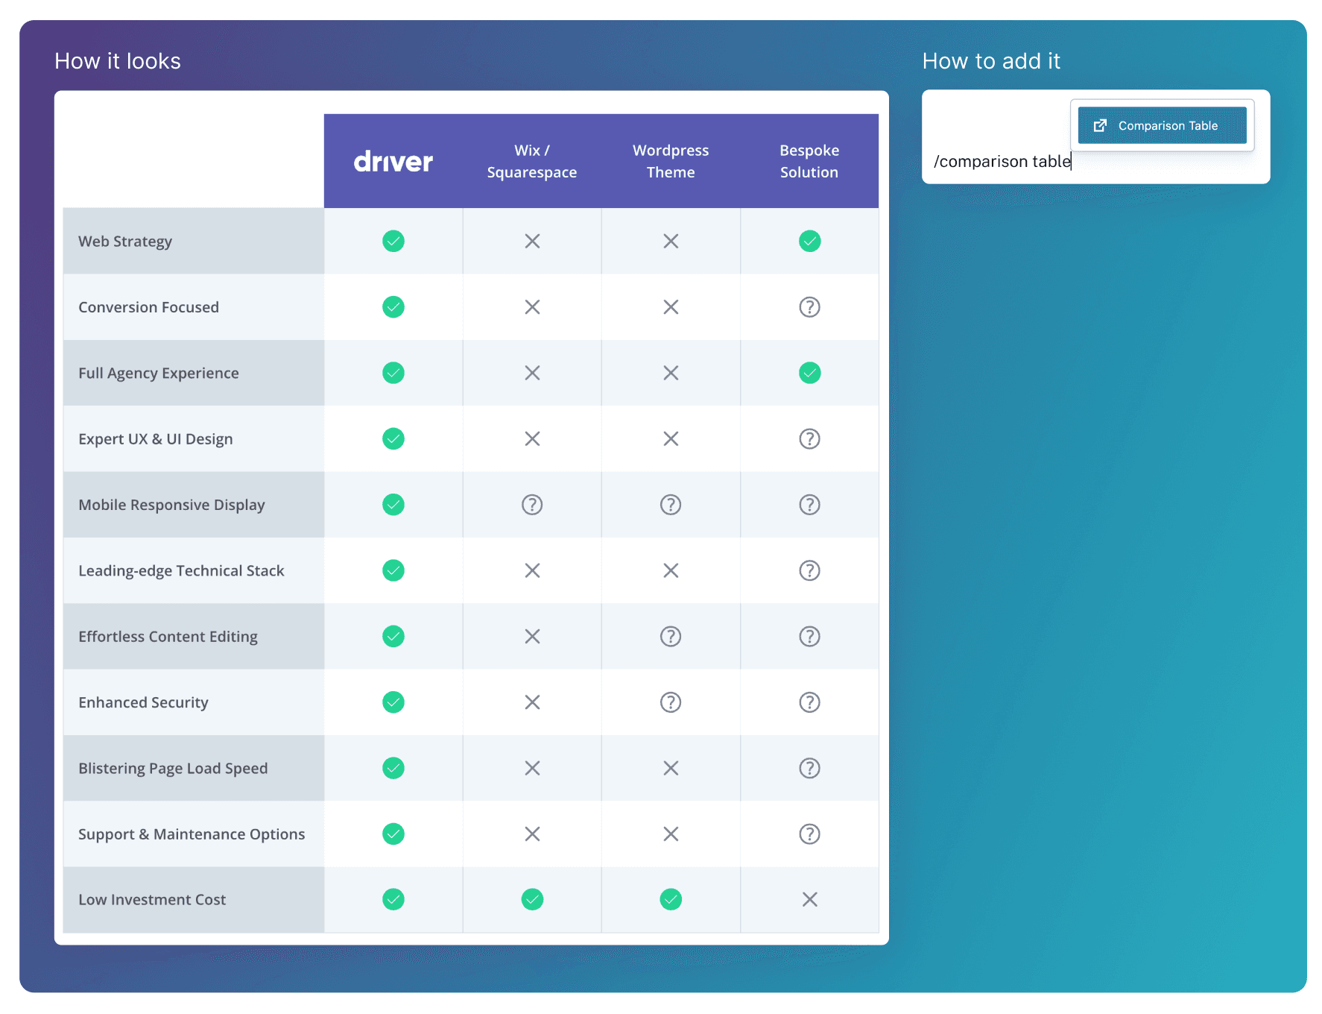
Task: Click Wix cross for Effortless Content Editing
Action: 532,636
